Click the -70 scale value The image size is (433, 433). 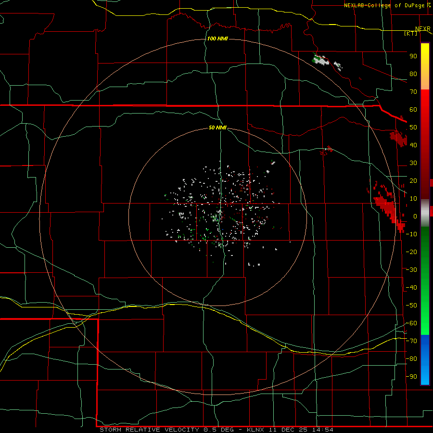[411, 341]
